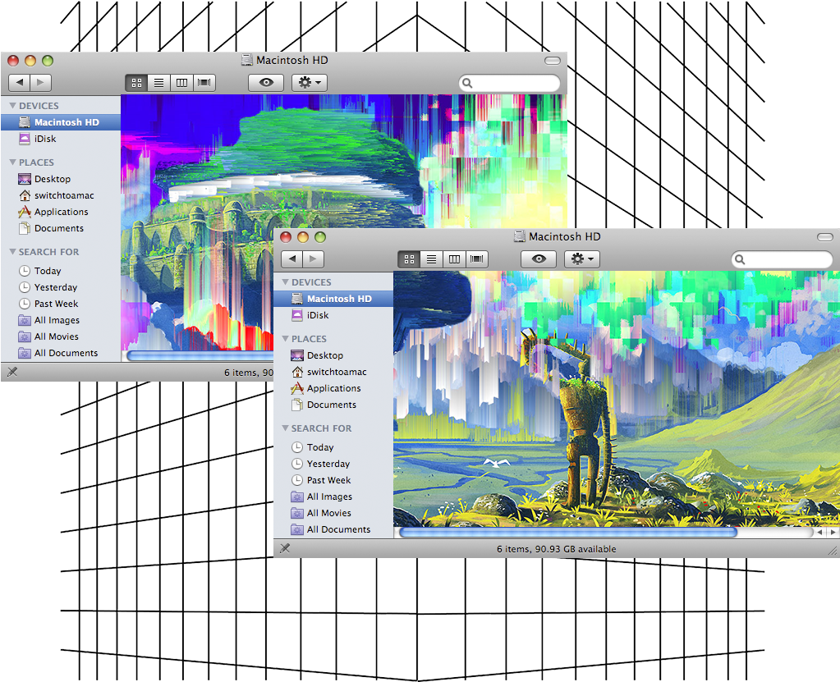Go back in front window
The width and height of the screenshot is (840, 682).
[292, 259]
